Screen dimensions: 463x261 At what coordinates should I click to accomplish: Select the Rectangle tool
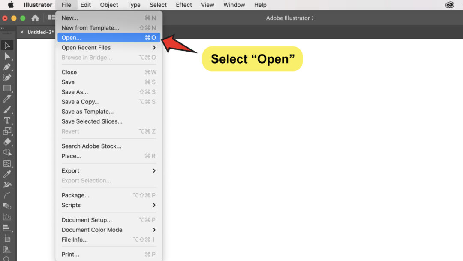(7, 88)
